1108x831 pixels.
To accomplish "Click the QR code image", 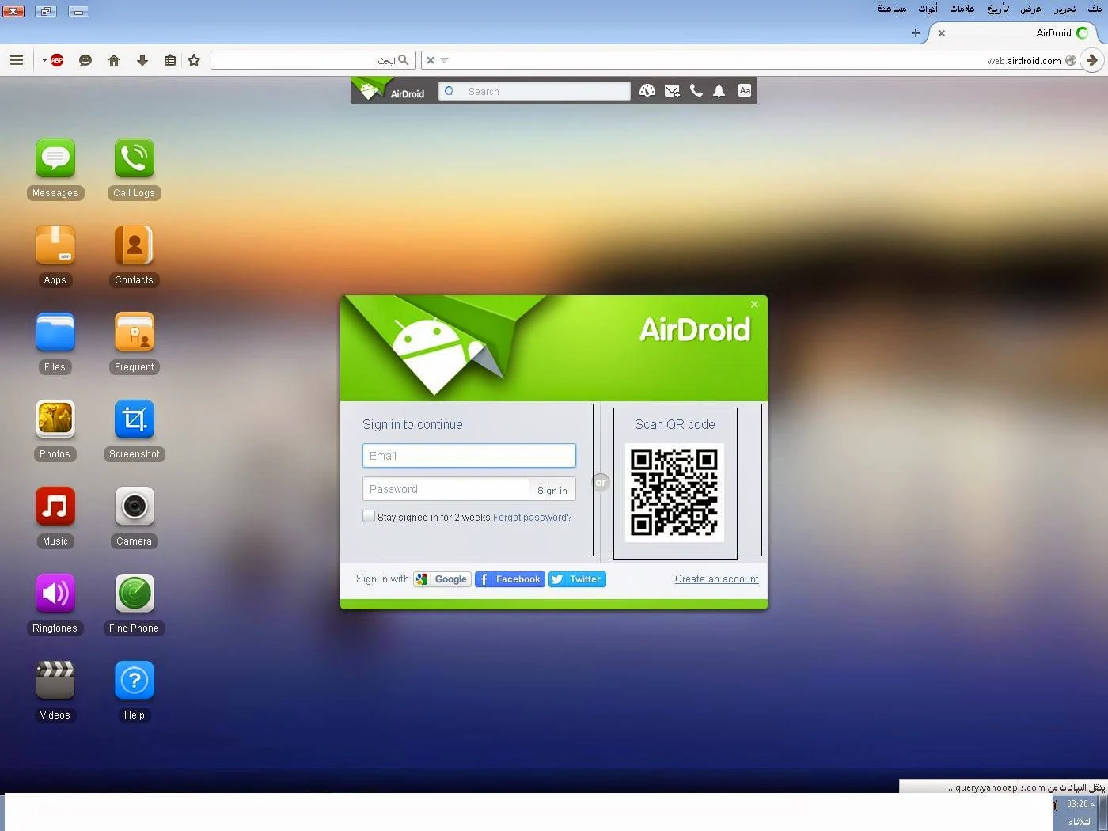I will pyautogui.click(x=675, y=493).
